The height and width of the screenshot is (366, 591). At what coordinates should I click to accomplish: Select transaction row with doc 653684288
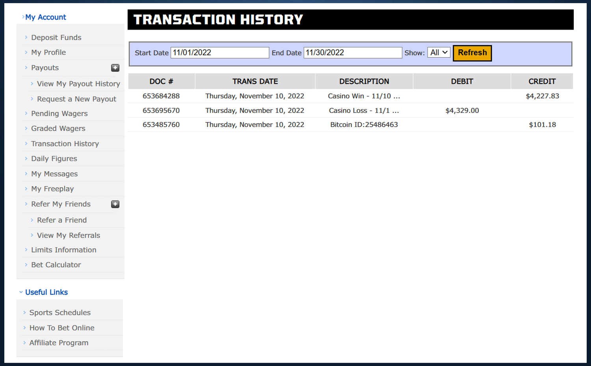[161, 96]
